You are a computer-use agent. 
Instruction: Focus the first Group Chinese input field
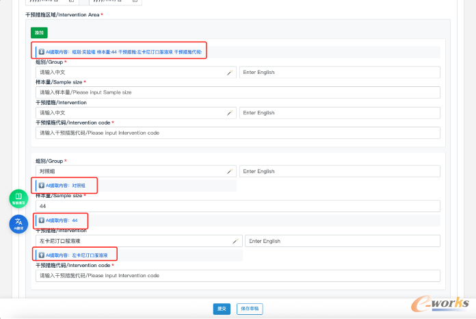pyautogui.click(x=130, y=73)
